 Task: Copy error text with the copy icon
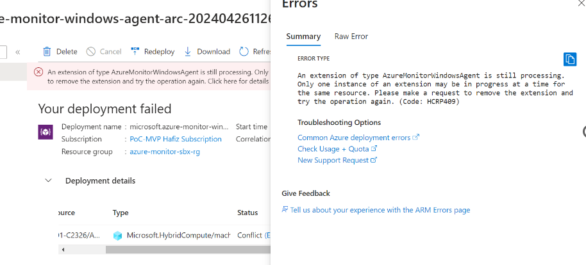pyautogui.click(x=570, y=59)
